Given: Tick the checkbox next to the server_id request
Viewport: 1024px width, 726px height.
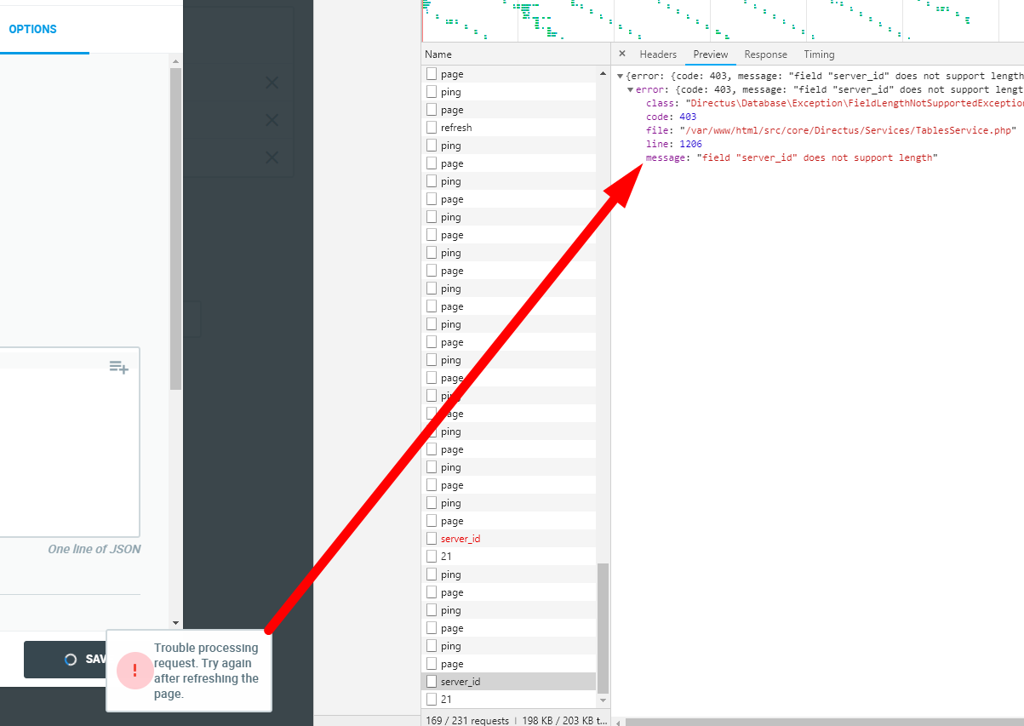Looking at the screenshot, I should click(430, 538).
